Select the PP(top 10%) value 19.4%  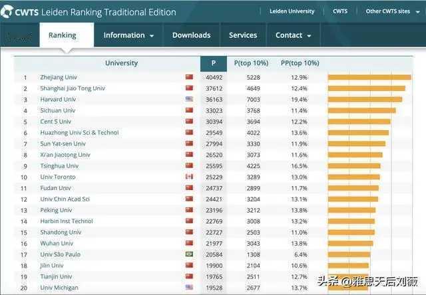(x=299, y=100)
